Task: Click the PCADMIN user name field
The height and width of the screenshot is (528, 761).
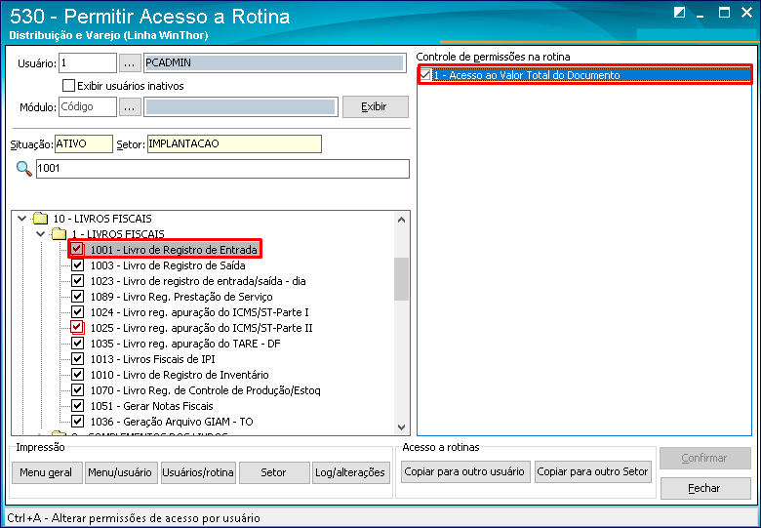Action: [x=275, y=63]
